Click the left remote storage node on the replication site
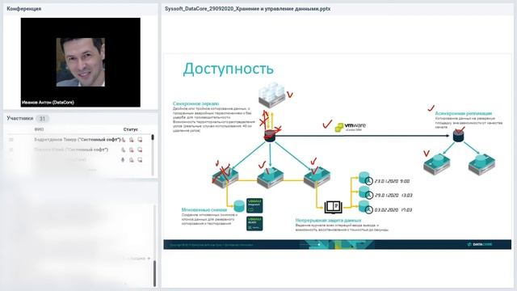This screenshot has width=517, height=291. click(x=437, y=164)
